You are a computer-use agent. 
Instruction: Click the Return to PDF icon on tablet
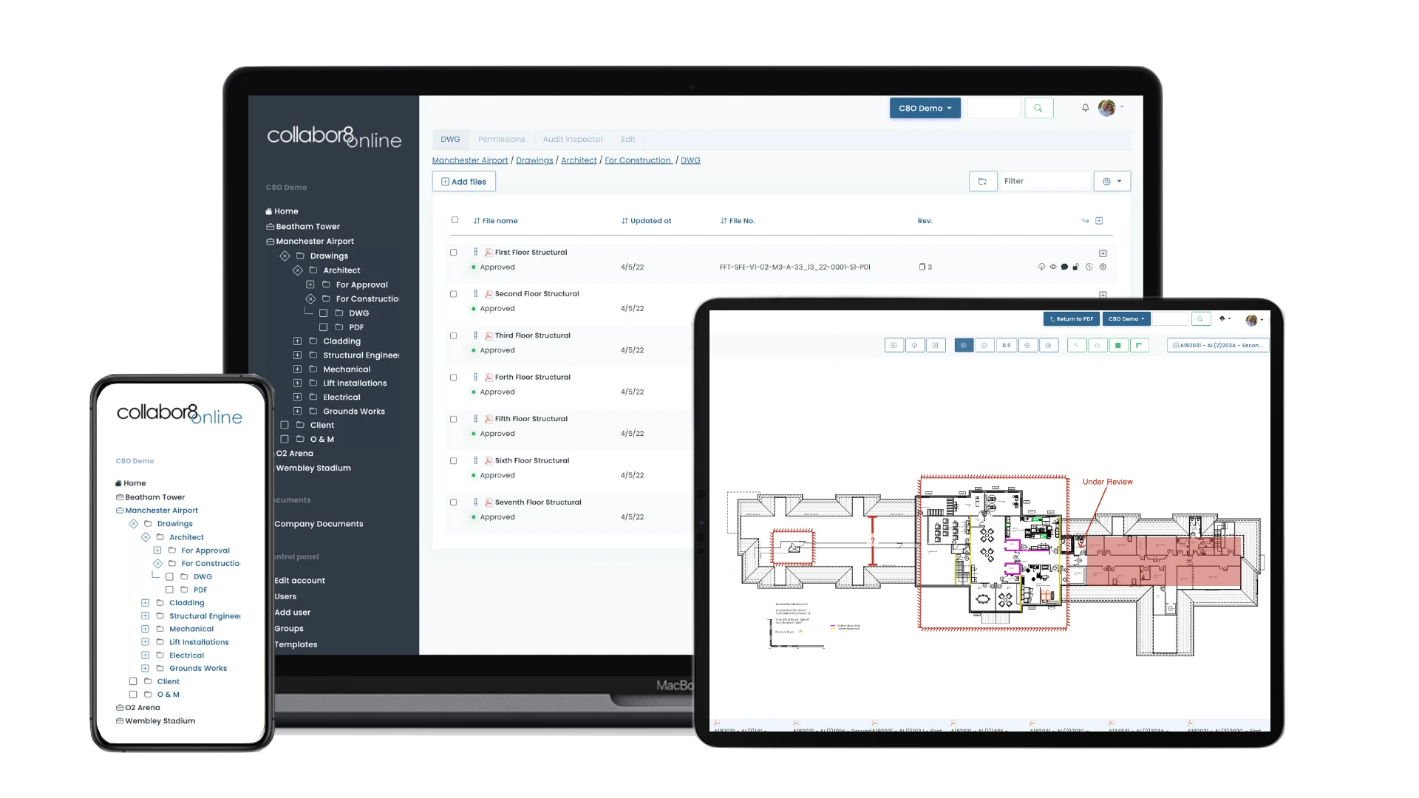[x=1070, y=318]
